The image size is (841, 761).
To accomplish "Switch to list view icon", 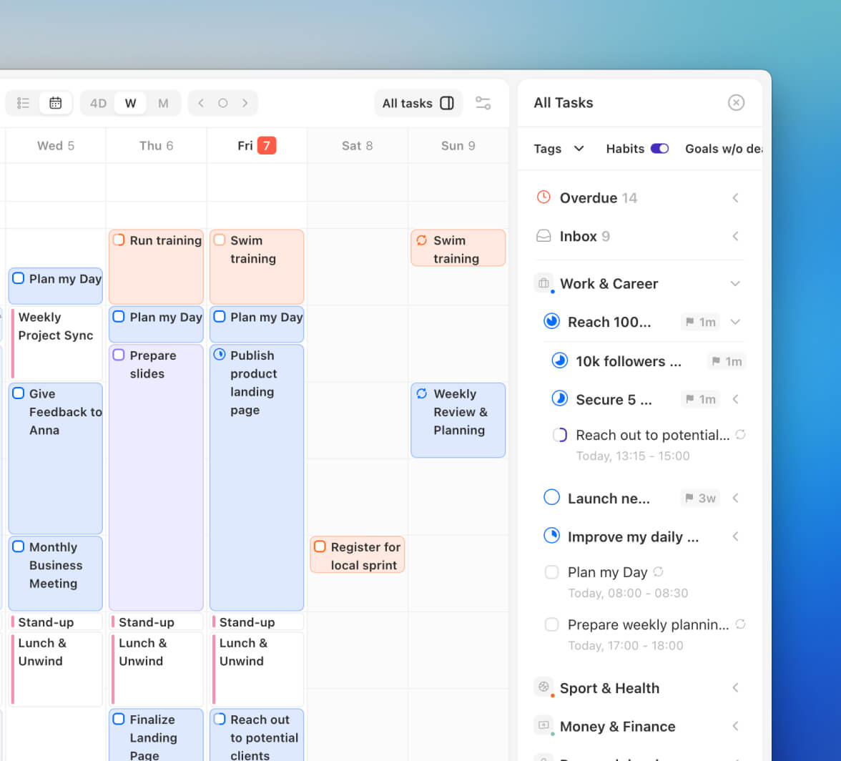I will (23, 103).
